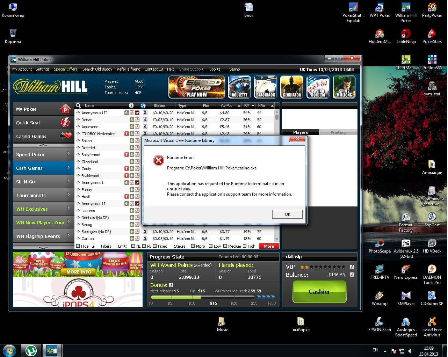This screenshot has width=448, height=357.
Task: Launch the Roulette casino game icon
Action: point(239,87)
